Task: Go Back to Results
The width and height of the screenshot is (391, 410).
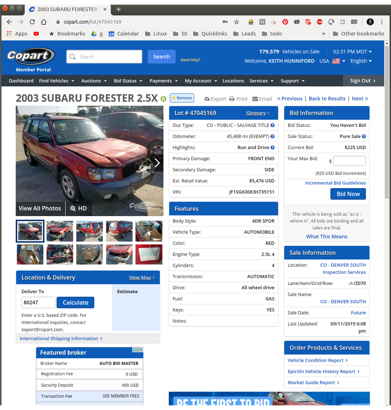Action: tap(327, 98)
